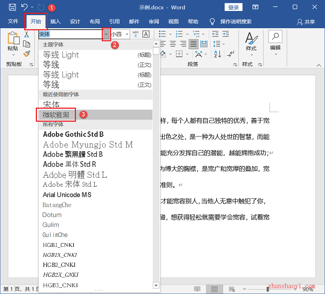325x294 pixels.
Task: Open the phonetic guide (wén) tool
Action: coord(136,34)
